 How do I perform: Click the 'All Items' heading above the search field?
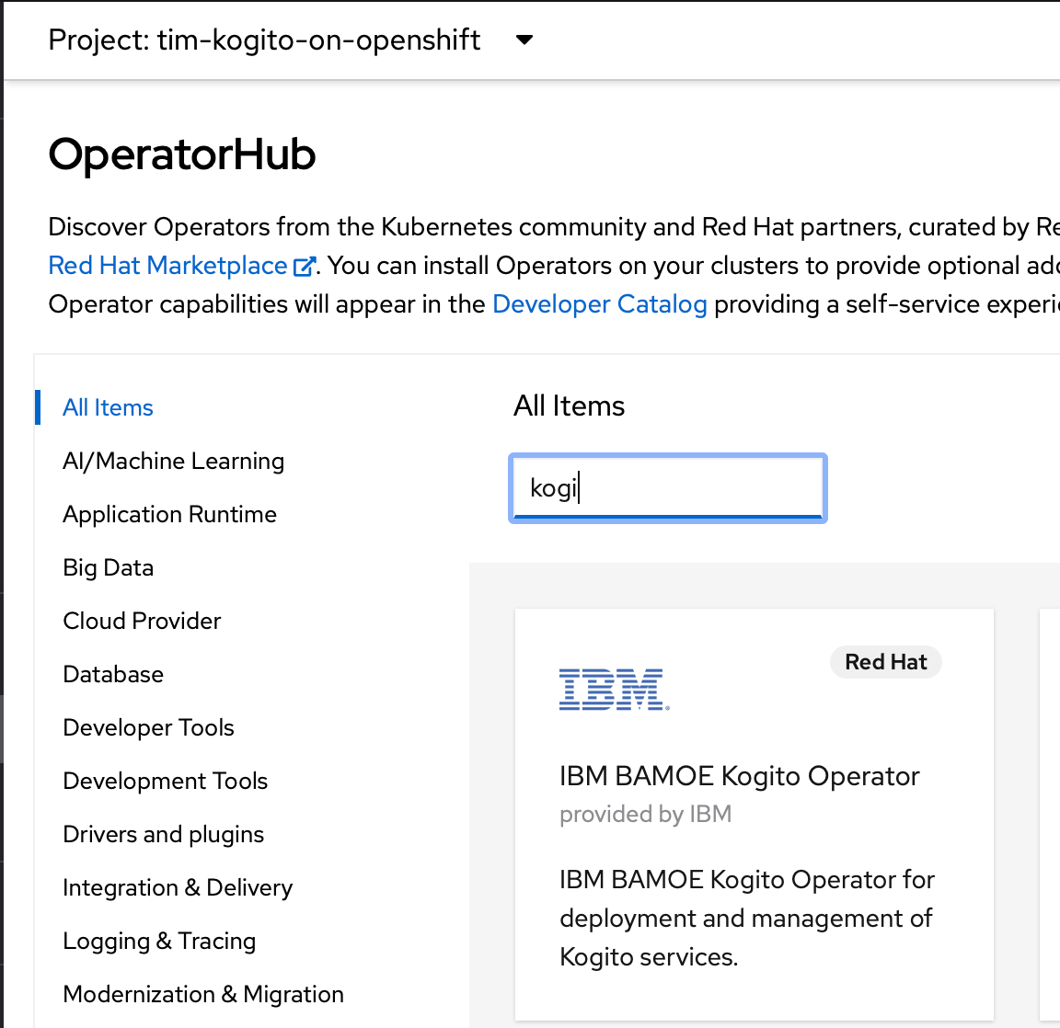click(x=570, y=405)
